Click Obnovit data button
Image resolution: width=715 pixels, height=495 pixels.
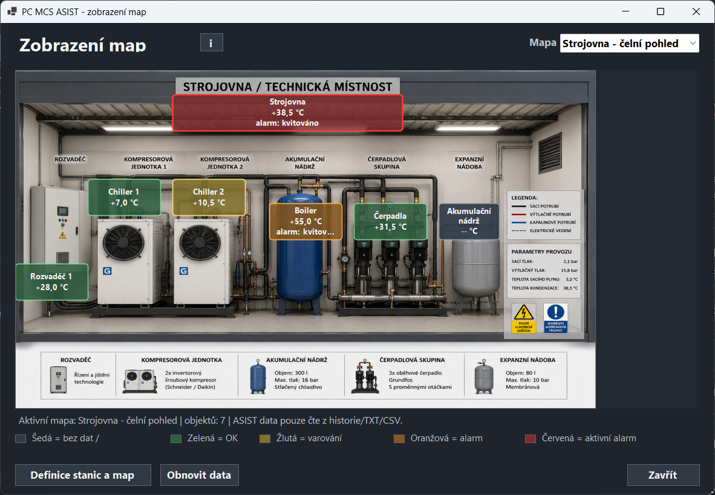(199, 475)
